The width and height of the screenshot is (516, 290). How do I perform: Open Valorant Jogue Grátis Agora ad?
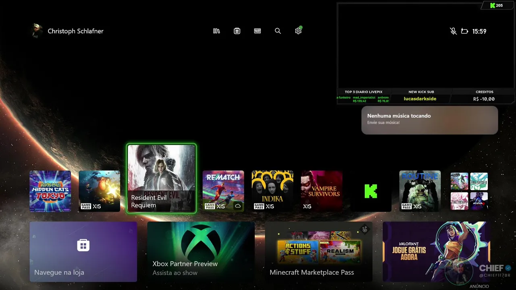(436, 252)
